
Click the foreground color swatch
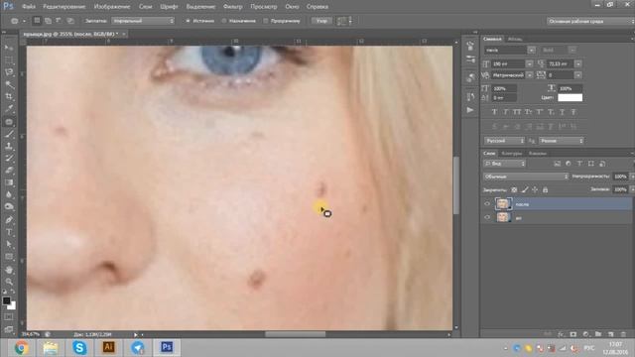6,300
